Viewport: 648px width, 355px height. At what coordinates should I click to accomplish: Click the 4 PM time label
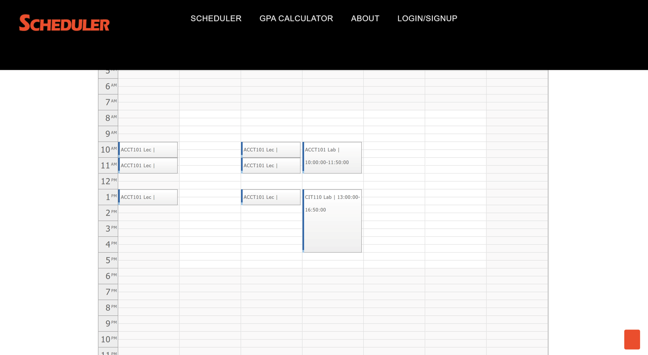(x=108, y=244)
